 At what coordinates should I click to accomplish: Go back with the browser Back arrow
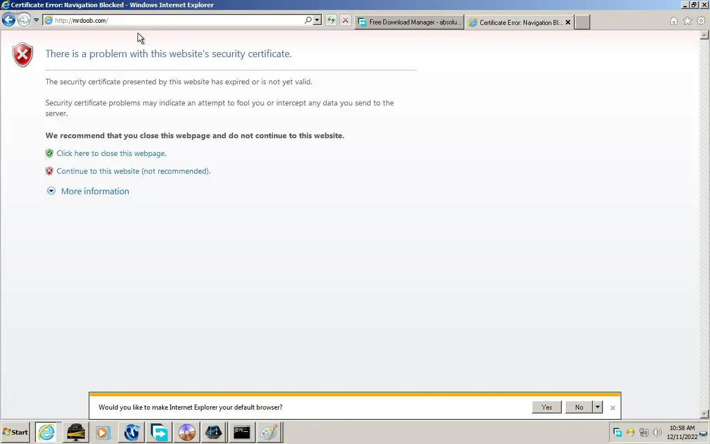coord(8,20)
